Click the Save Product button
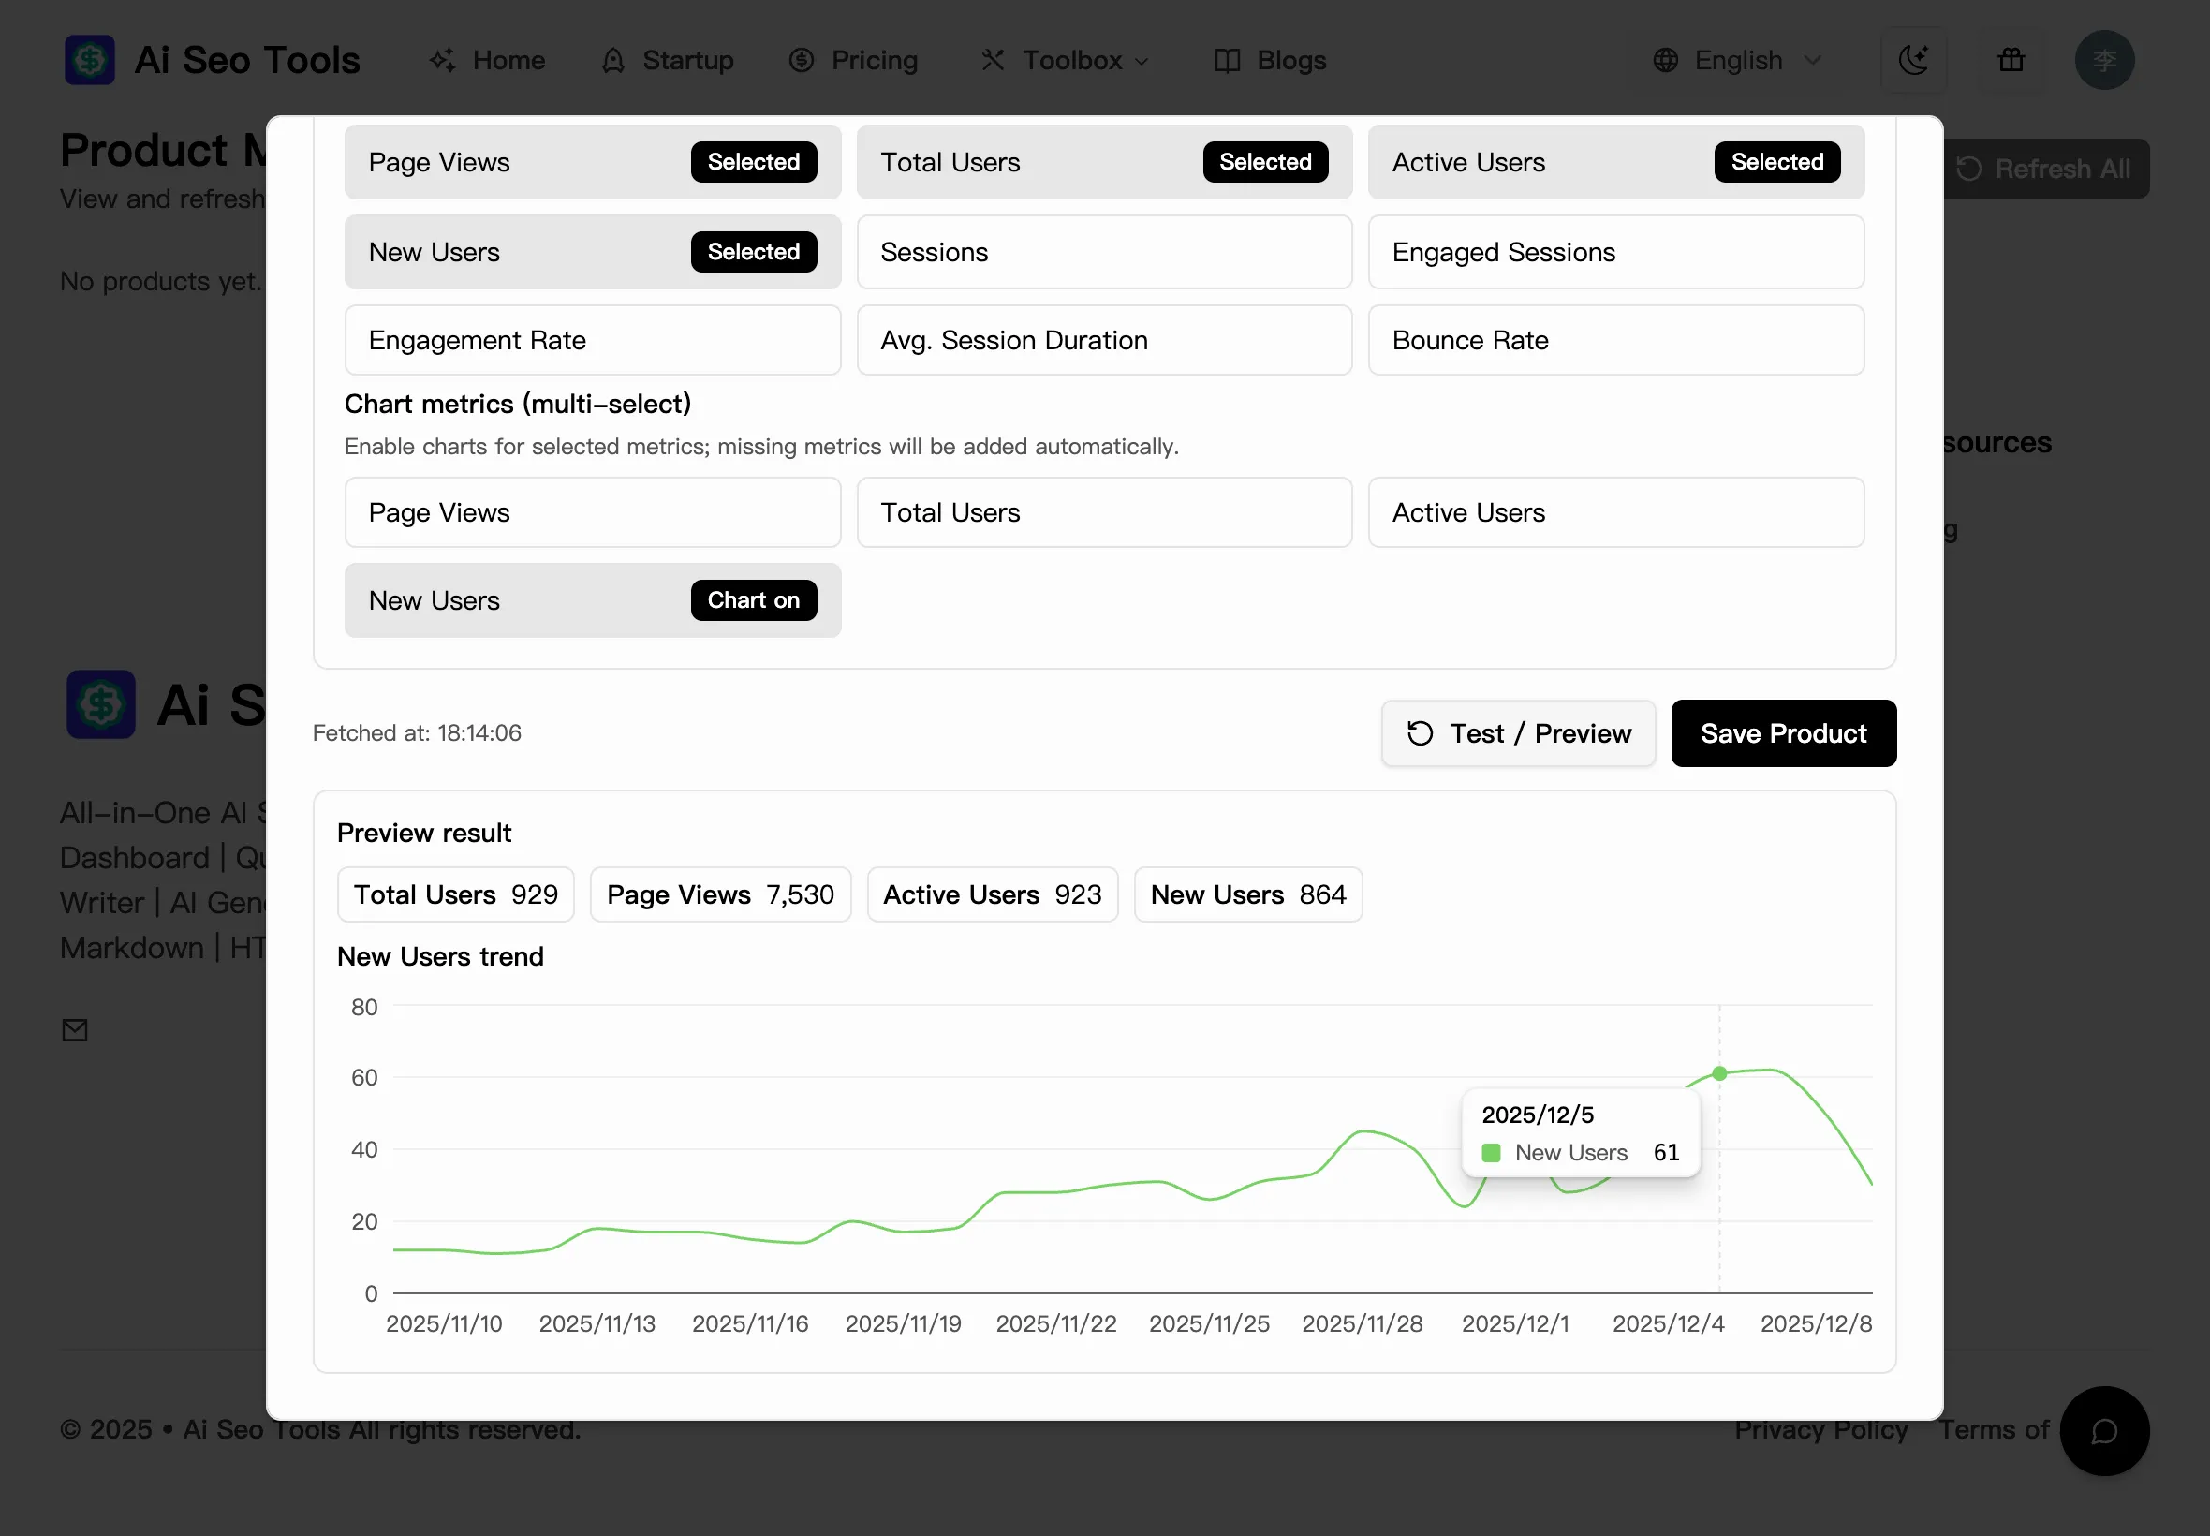Image resolution: width=2210 pixels, height=1536 pixels. (x=1784, y=732)
